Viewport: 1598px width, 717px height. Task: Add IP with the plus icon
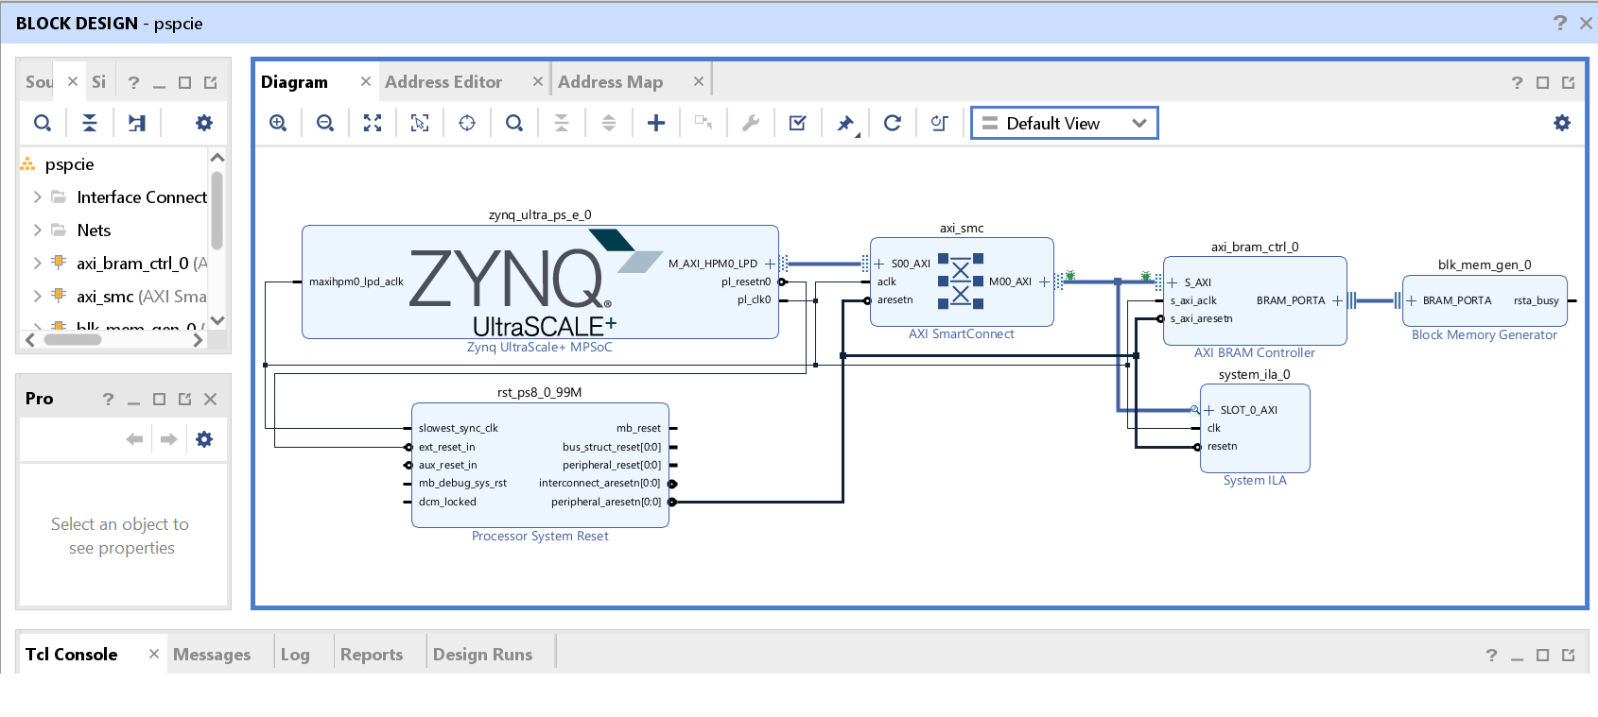tap(656, 123)
